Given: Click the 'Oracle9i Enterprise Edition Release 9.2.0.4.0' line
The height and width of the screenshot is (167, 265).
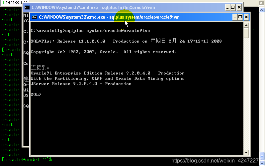Looking at the screenshot, I should pos(108,73).
